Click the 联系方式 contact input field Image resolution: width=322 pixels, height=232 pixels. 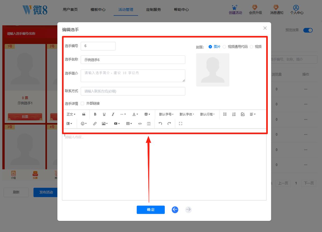click(x=133, y=91)
